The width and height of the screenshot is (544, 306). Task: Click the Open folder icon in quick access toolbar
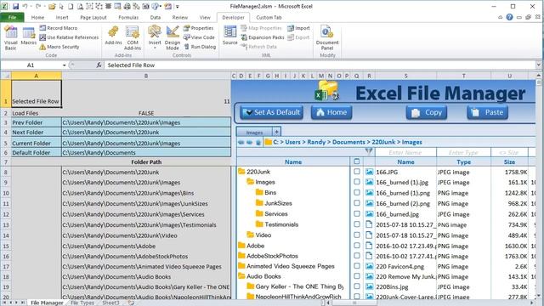52,6
